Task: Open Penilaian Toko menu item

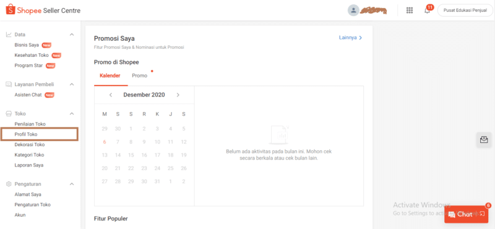Action: [30, 124]
